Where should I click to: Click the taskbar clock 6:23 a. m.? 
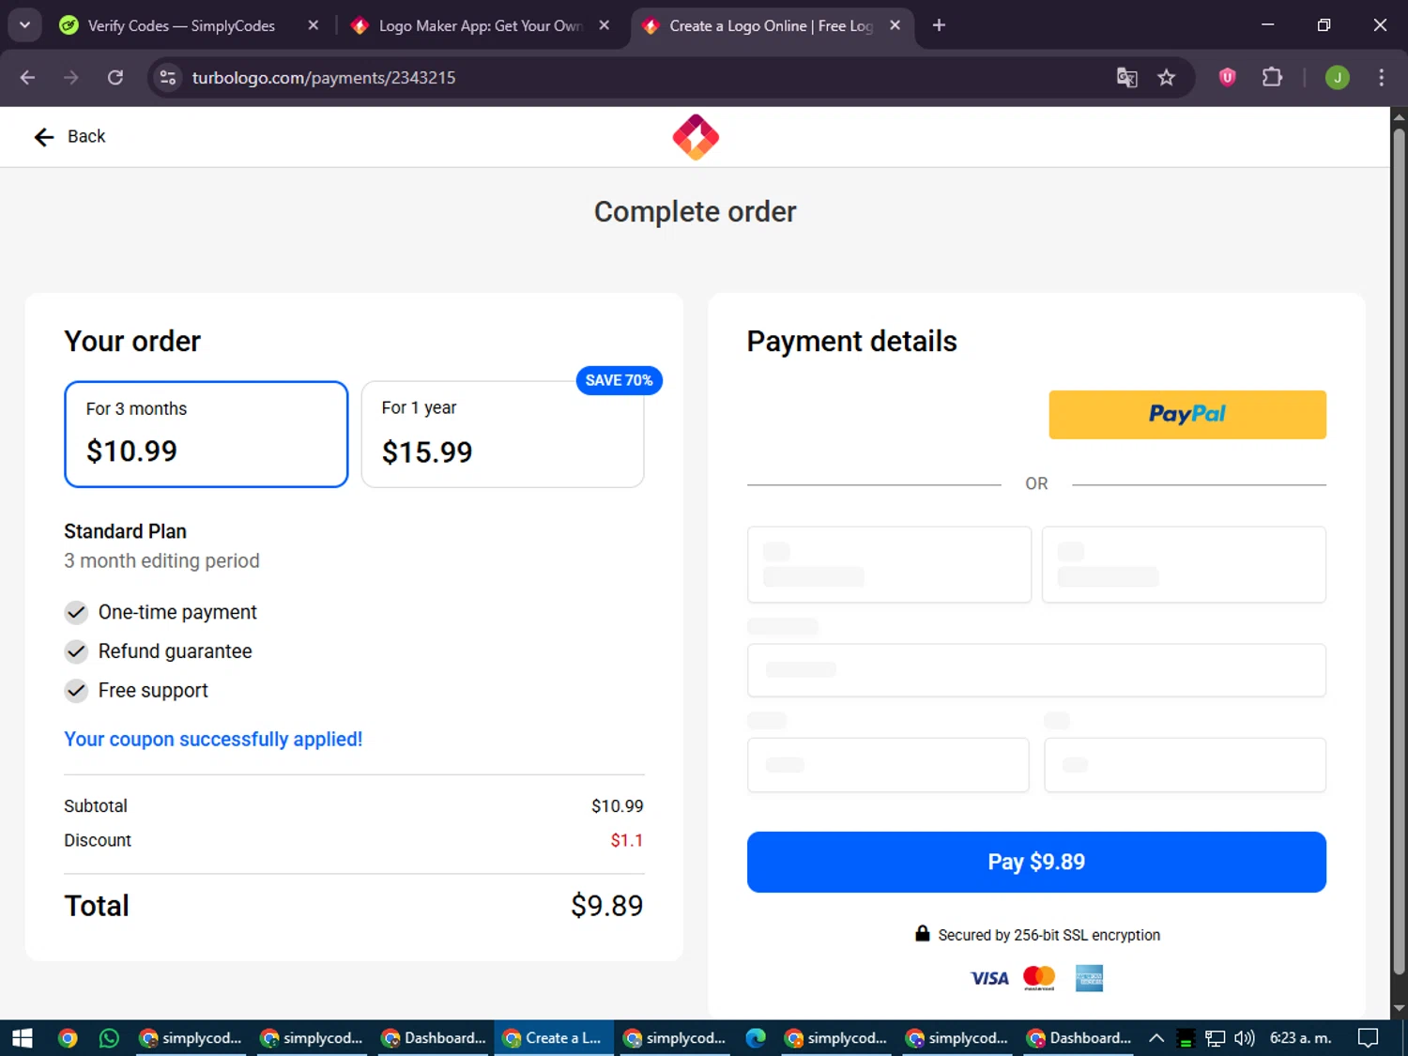pyautogui.click(x=1300, y=1038)
